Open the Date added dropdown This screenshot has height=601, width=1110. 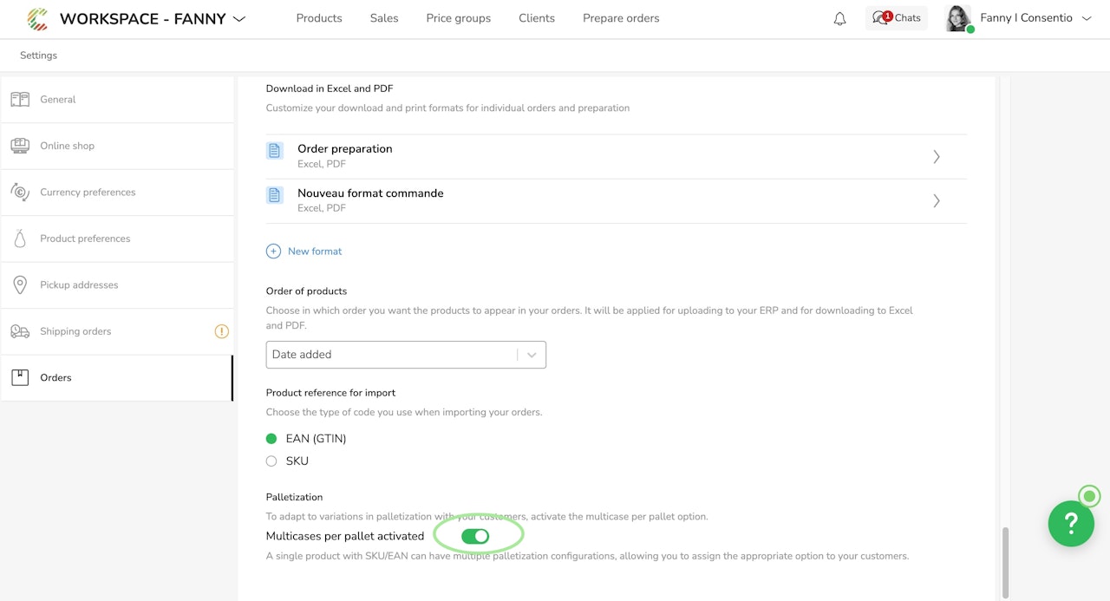[406, 355]
